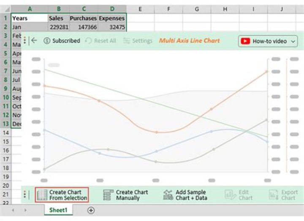Select row header 14
The image size is (304, 221).
click(6, 133)
